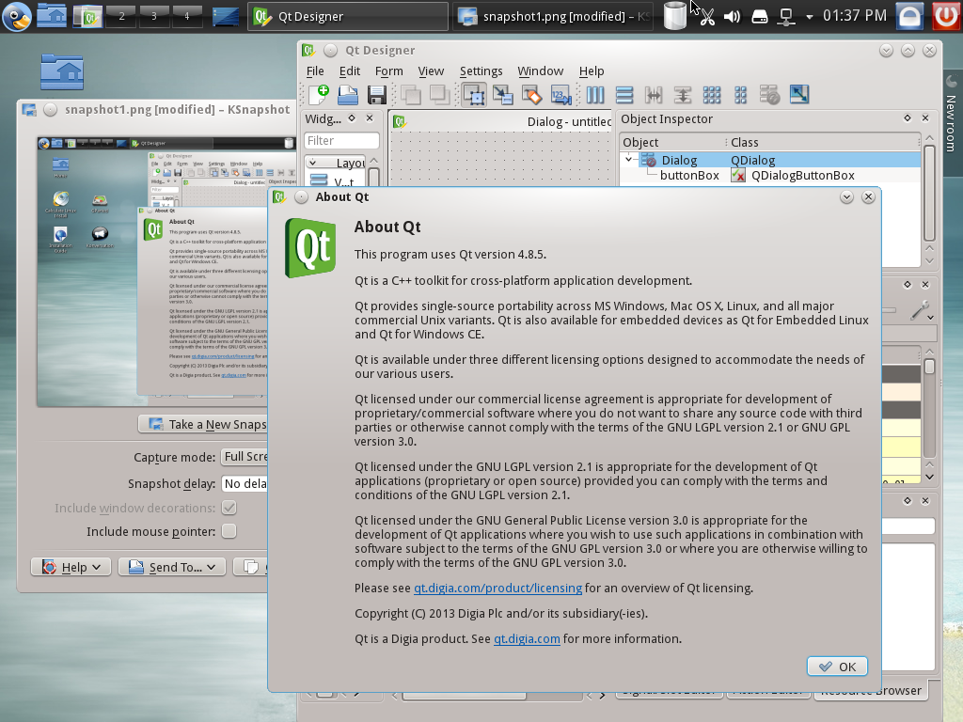Open the Form menu
Image resolution: width=963 pixels, height=722 pixels.
click(388, 71)
